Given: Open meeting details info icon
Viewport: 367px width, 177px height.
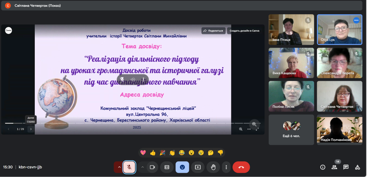Looking at the screenshot, I should tap(323, 167).
